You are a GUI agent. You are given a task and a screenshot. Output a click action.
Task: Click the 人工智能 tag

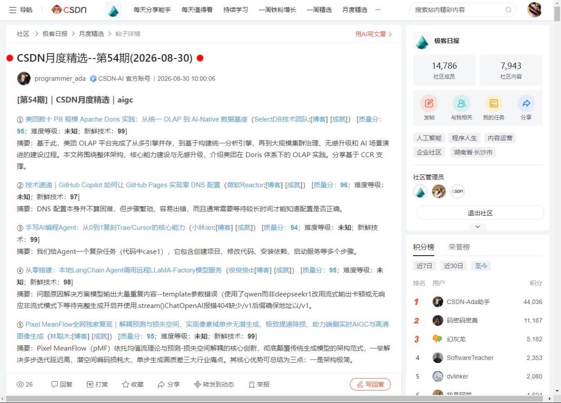pyautogui.click(x=429, y=138)
